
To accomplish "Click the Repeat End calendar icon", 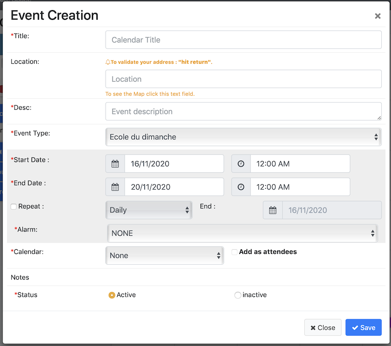I will point(273,210).
